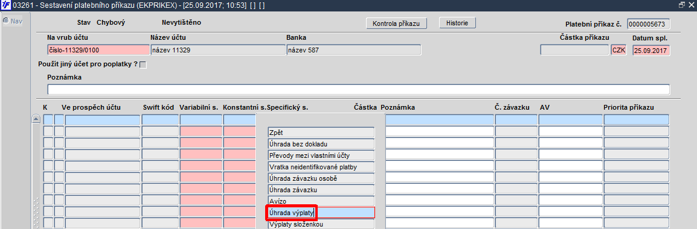The image size is (697, 229).
Task: Choose 'Převody mezi vlastními účty'
Action: point(321,155)
